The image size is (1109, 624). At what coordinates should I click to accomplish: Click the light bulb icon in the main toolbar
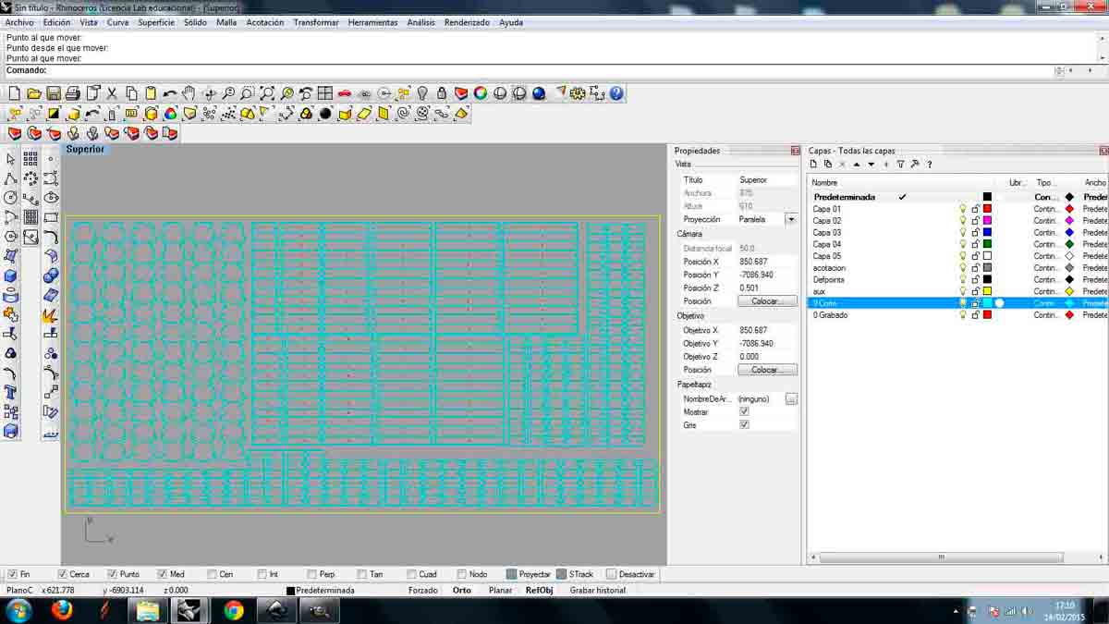[x=422, y=93]
